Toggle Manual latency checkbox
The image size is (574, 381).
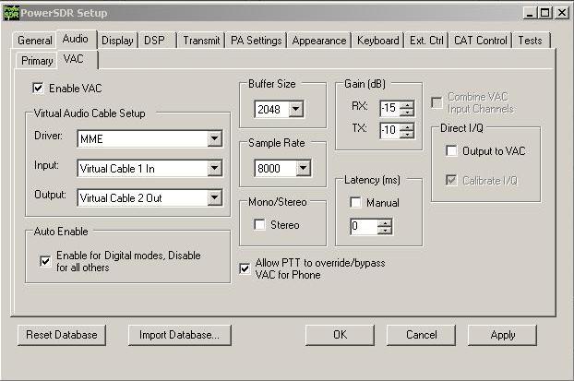pos(356,203)
